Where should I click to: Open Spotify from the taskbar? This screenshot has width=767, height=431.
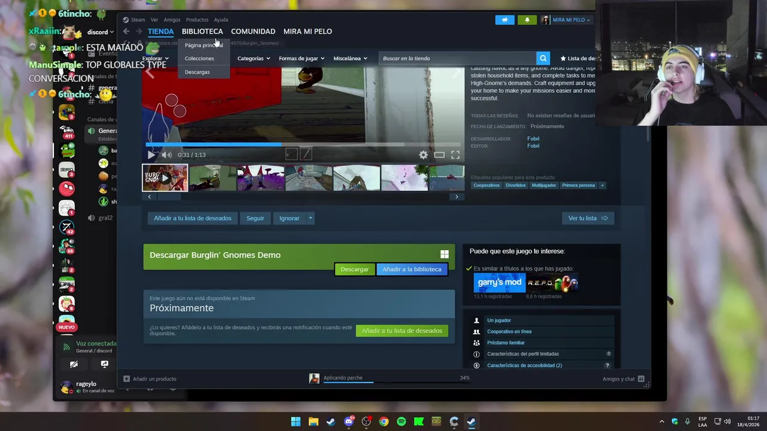tap(401, 421)
